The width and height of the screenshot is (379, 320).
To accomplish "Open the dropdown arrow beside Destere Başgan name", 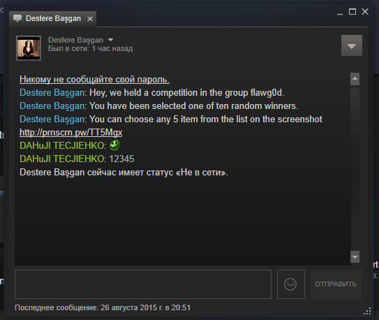I will click(x=110, y=40).
